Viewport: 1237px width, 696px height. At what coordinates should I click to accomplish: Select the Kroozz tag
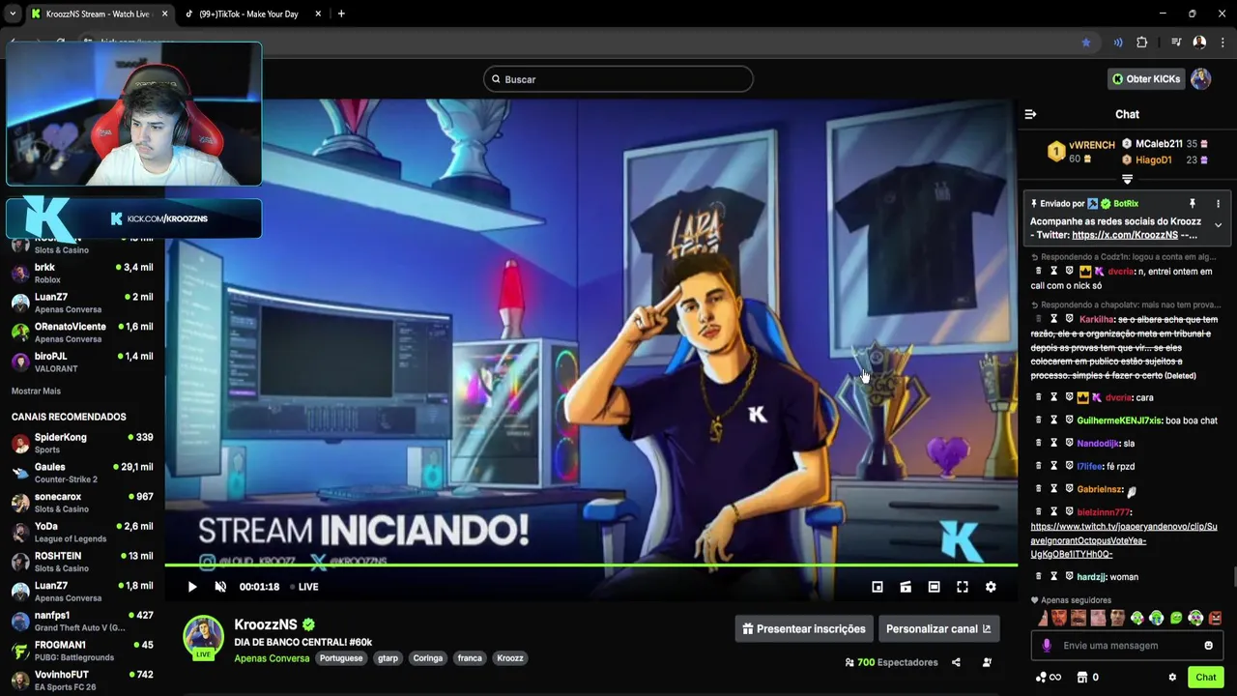[510, 658]
